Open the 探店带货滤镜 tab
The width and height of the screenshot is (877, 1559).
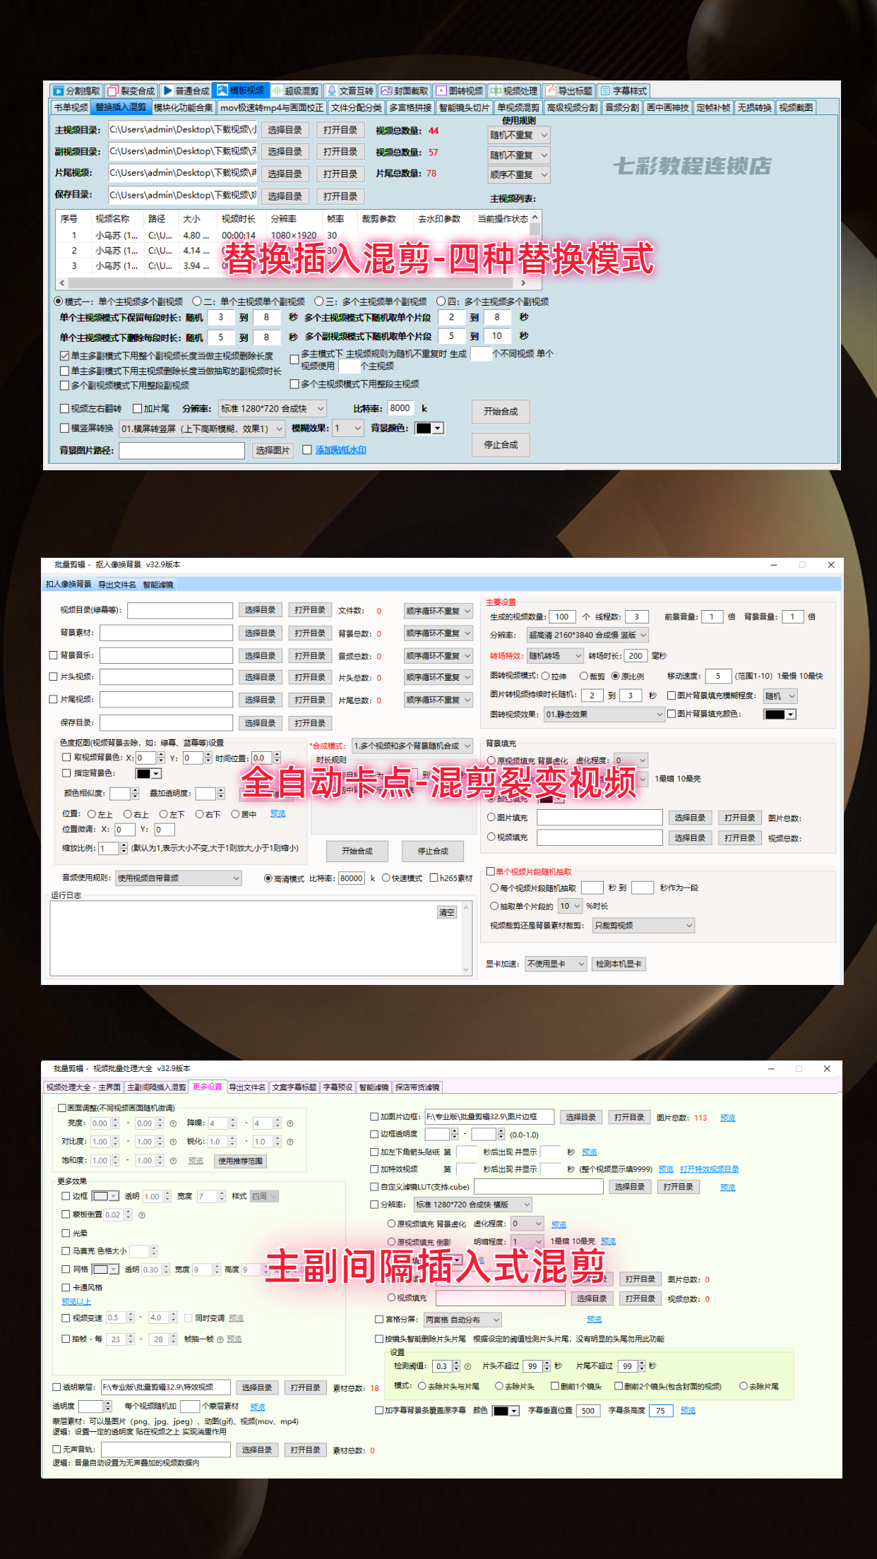(x=417, y=1087)
